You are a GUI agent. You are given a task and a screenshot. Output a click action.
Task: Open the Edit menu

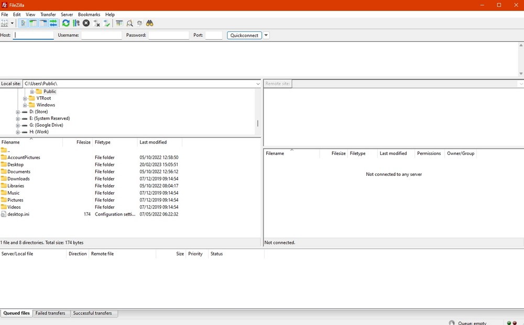coord(17,14)
